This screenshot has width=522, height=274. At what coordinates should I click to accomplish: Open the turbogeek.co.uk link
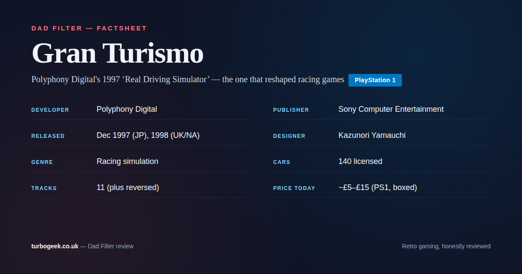tap(55, 246)
